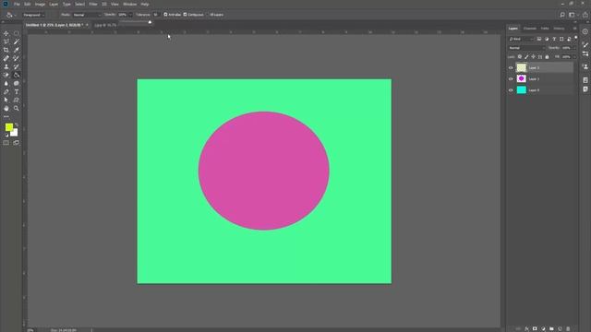Image resolution: width=591 pixels, height=332 pixels.
Task: Toggle the All Layers checkbox
Action: tap(207, 15)
